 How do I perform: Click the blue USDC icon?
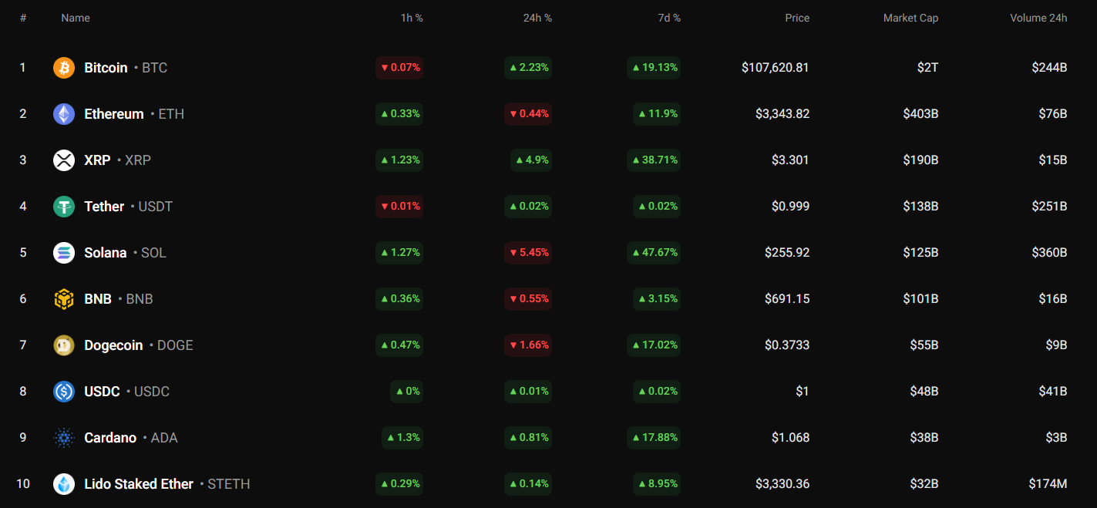tap(64, 392)
